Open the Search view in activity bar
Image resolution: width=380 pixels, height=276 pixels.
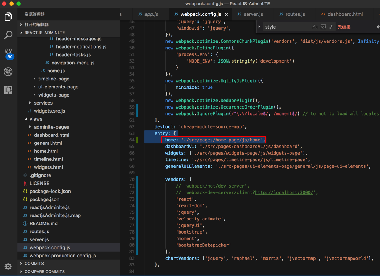[8, 35]
